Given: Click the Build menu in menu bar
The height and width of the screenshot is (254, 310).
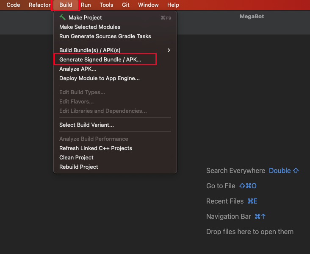Looking at the screenshot, I should pos(66,5).
